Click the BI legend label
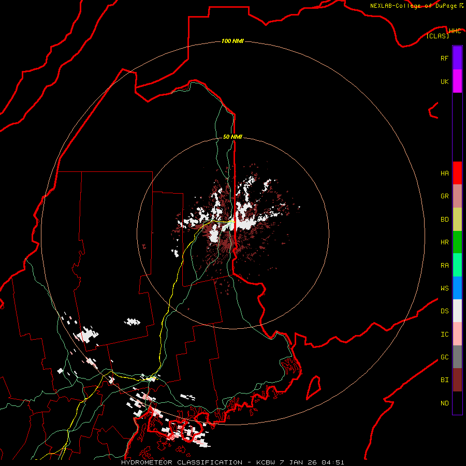 pyautogui.click(x=444, y=380)
